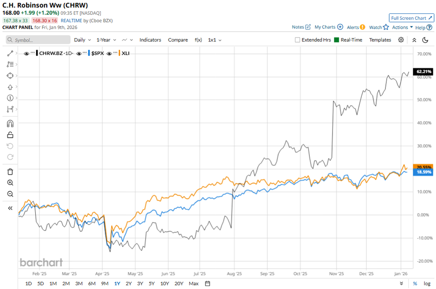Click the Notes edit icon
Screen dimensions: 436x289
(x=308, y=27)
